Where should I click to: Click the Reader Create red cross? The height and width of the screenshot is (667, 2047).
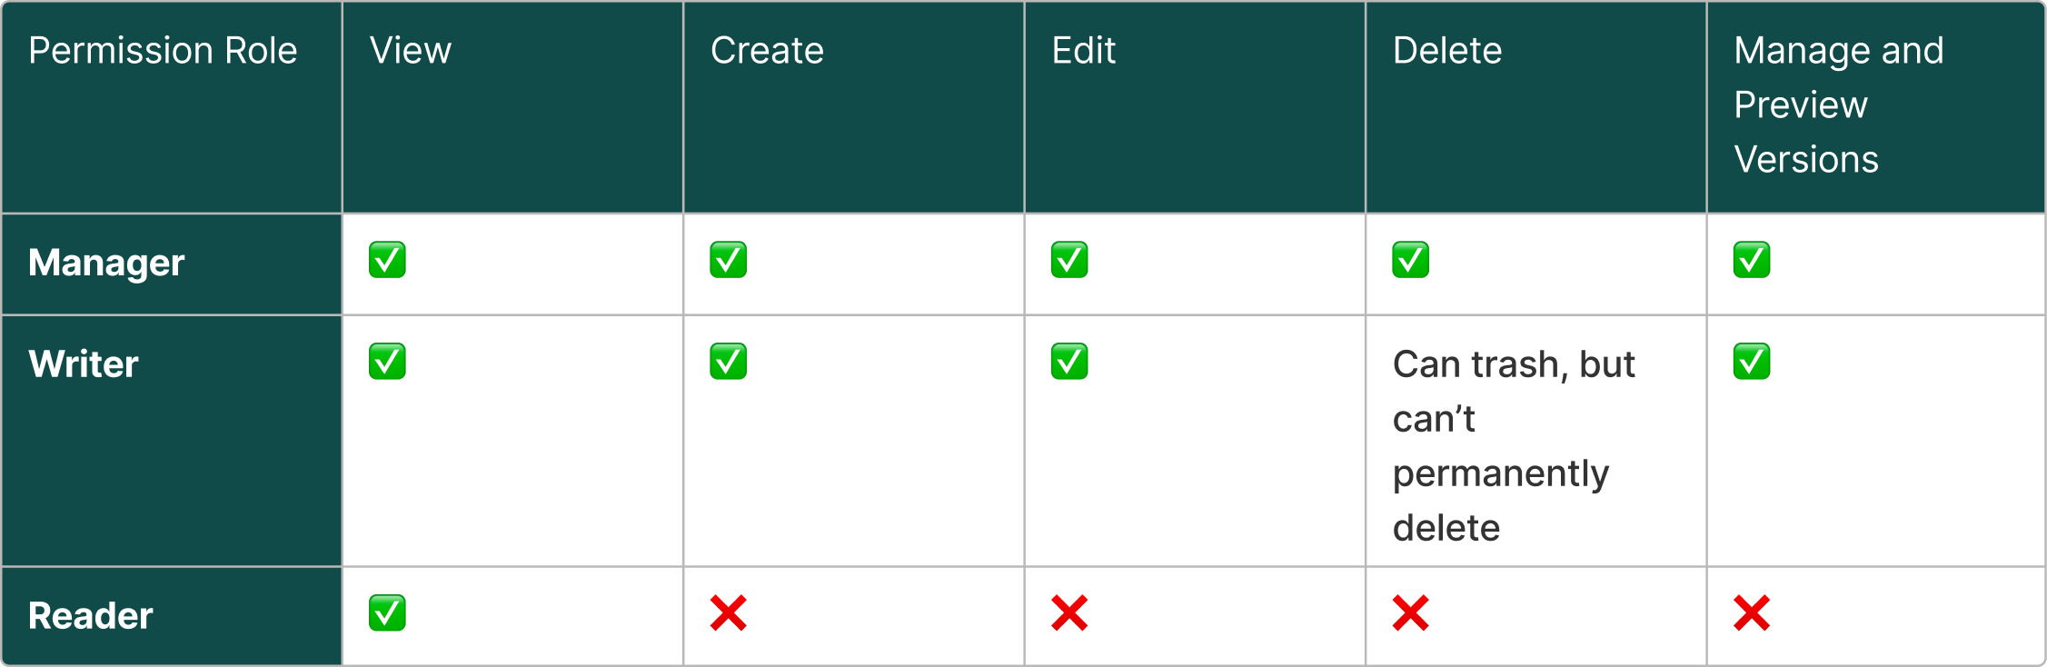(x=728, y=613)
